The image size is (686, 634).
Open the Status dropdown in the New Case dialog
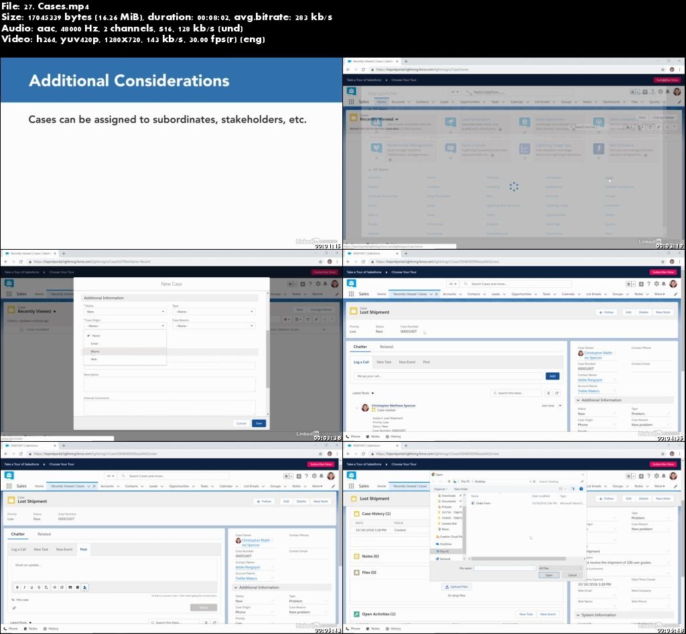(125, 312)
